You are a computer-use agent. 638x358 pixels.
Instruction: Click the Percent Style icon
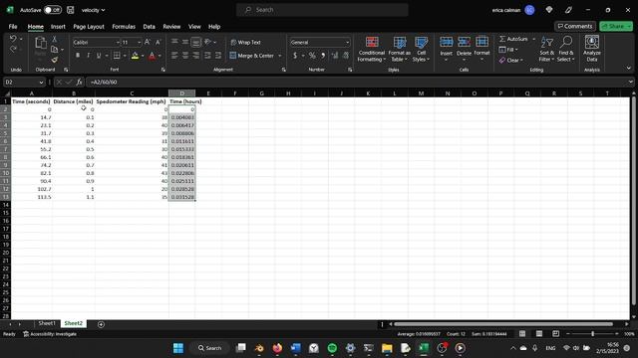tap(312, 56)
